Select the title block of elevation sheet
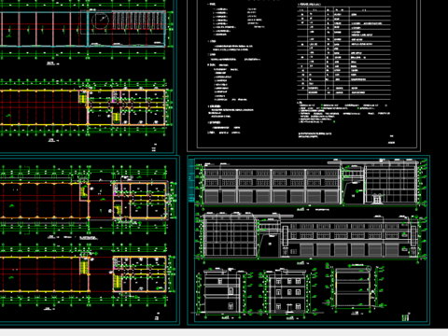 (x=405, y=317)
